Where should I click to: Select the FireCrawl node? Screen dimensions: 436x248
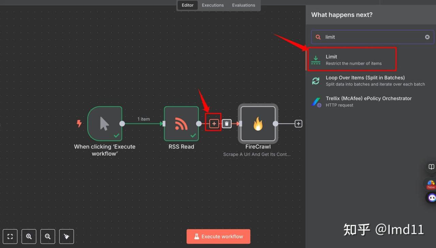(258, 123)
